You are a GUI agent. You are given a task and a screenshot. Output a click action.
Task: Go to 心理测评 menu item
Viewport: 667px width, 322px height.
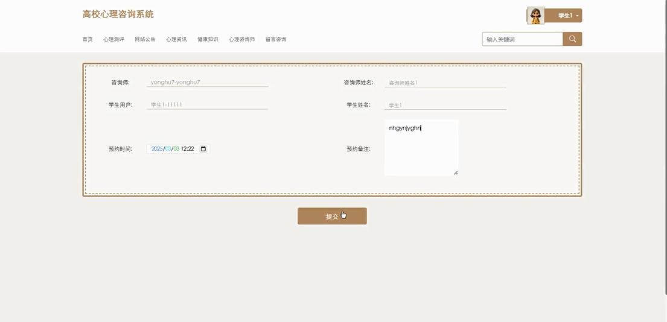pyautogui.click(x=113, y=39)
